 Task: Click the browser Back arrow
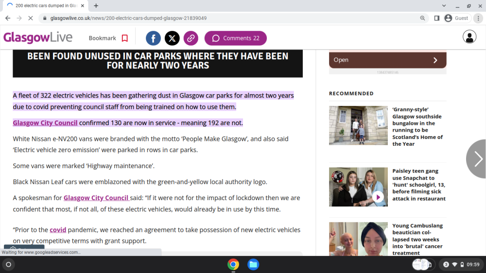click(8, 18)
